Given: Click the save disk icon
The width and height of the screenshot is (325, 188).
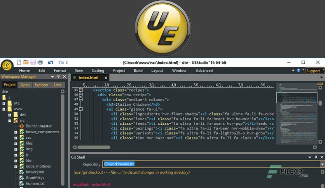Looking at the screenshot, I should pyautogui.click(x=33, y=62).
